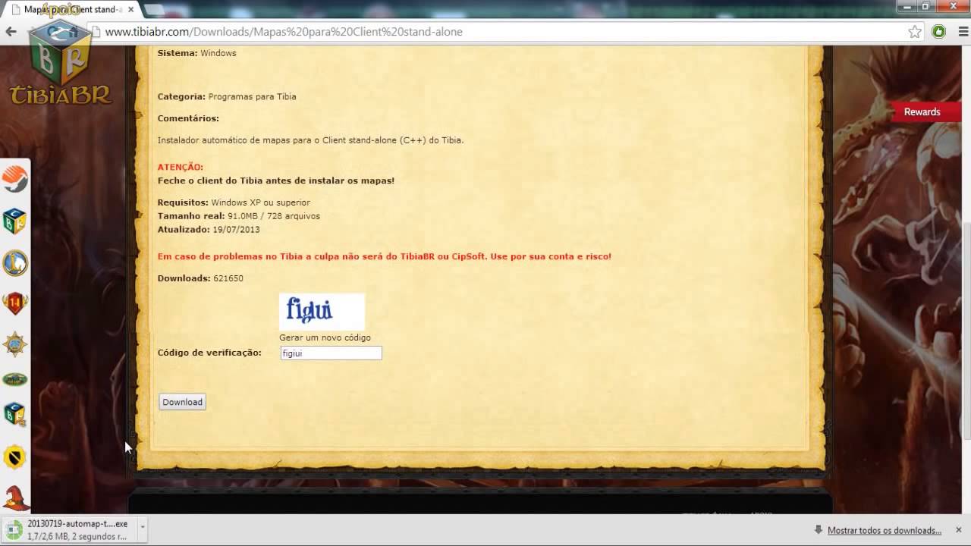971x546 pixels.
Task: Close the downloads bar
Action: coord(959,529)
